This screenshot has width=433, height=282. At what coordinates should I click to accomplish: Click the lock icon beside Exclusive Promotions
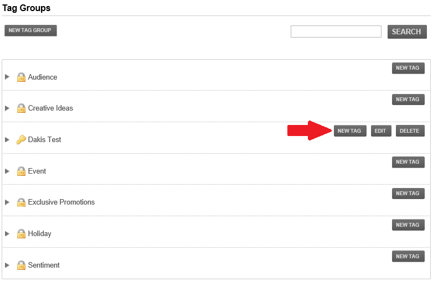coord(21,202)
